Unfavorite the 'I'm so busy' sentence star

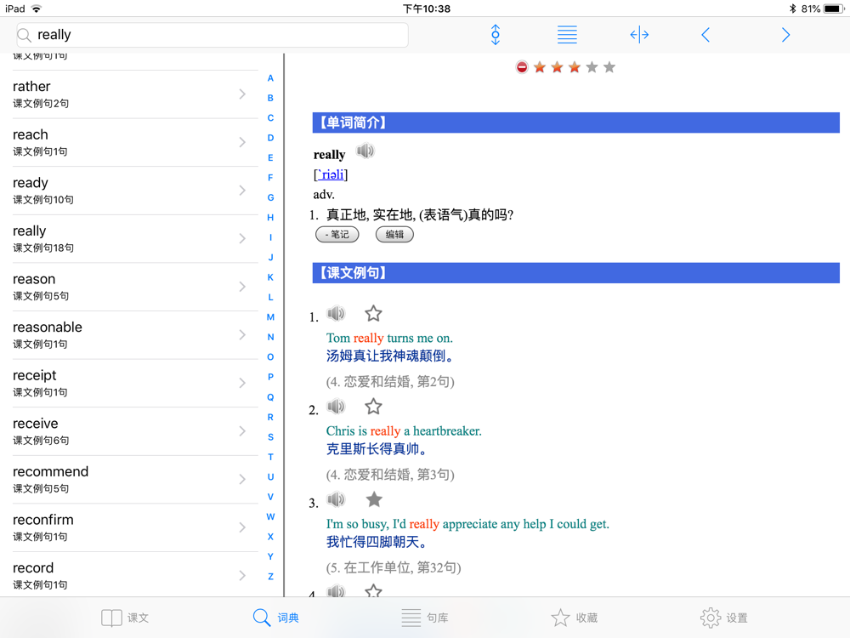pyautogui.click(x=373, y=499)
